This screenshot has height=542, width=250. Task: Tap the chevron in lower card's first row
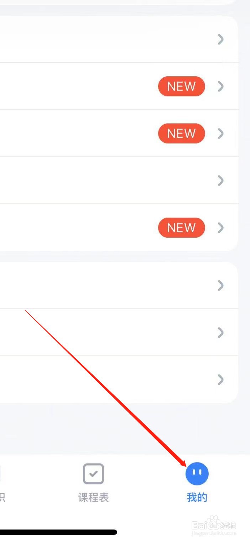(x=221, y=285)
